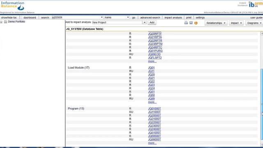Open the name search-type dropdown
Screen dimensions: 263x148
(128, 17)
